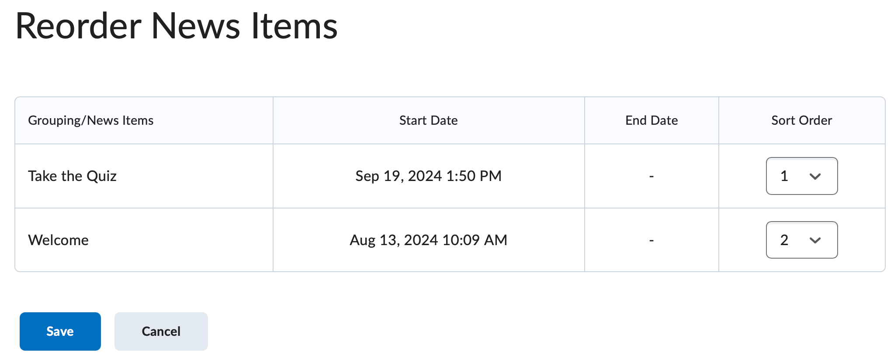
Task: Click the Sort Order column header
Action: click(801, 120)
